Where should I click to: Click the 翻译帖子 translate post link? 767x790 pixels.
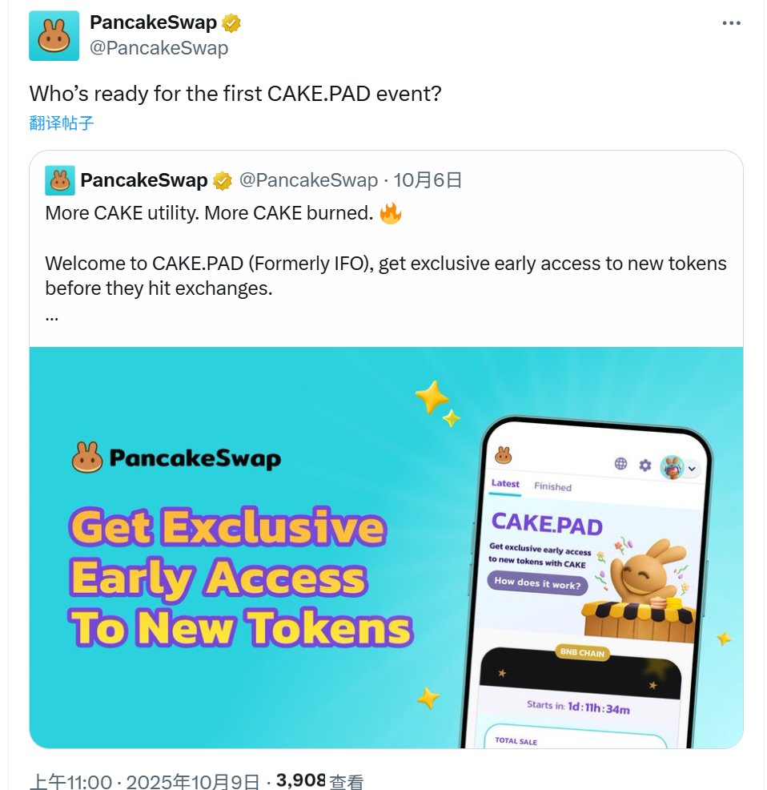62,123
